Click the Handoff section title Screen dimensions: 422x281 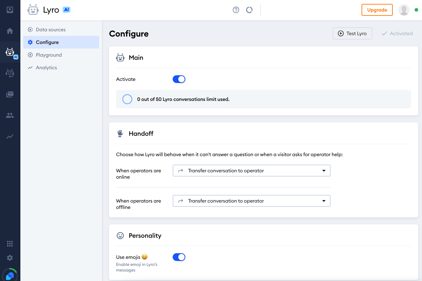tap(141, 134)
